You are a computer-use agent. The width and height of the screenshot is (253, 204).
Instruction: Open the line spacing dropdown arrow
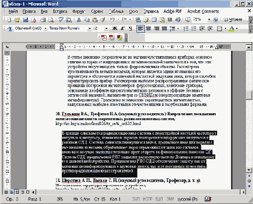coord(178,28)
